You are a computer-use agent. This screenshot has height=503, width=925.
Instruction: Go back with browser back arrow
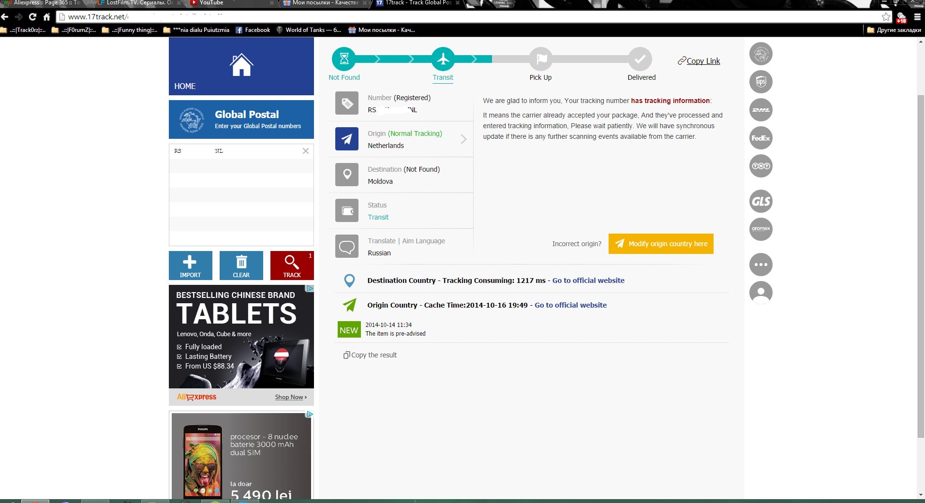[x=5, y=17]
